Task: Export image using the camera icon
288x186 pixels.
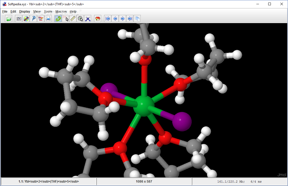Action: click(18, 19)
